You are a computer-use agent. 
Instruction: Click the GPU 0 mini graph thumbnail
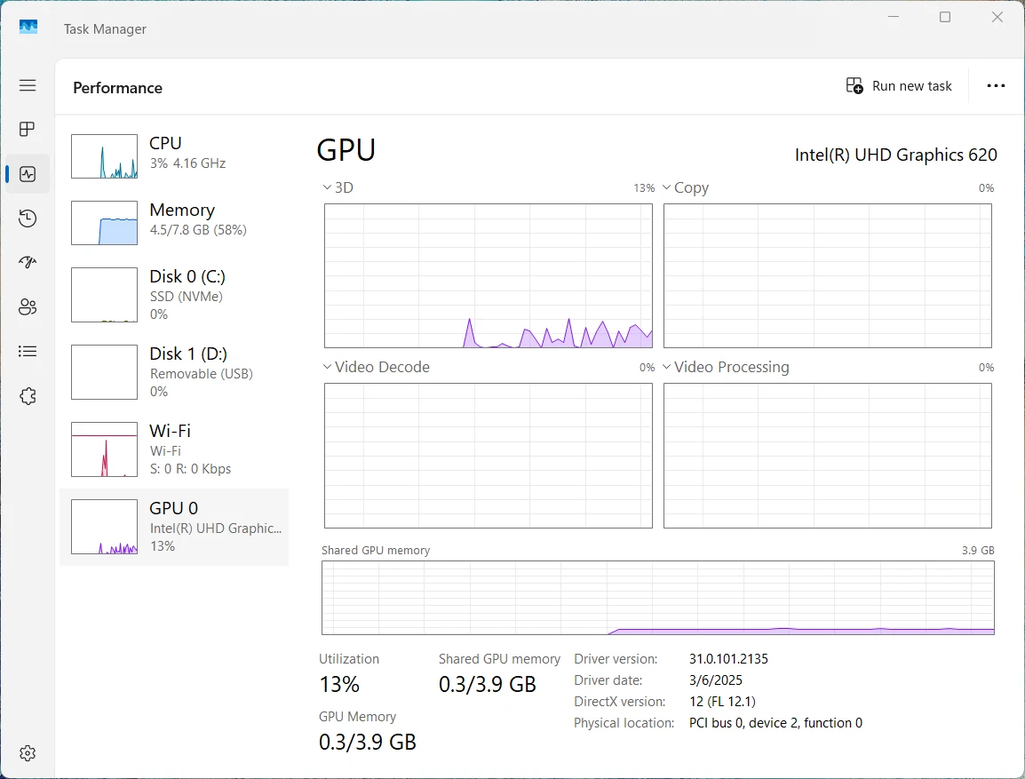(105, 527)
